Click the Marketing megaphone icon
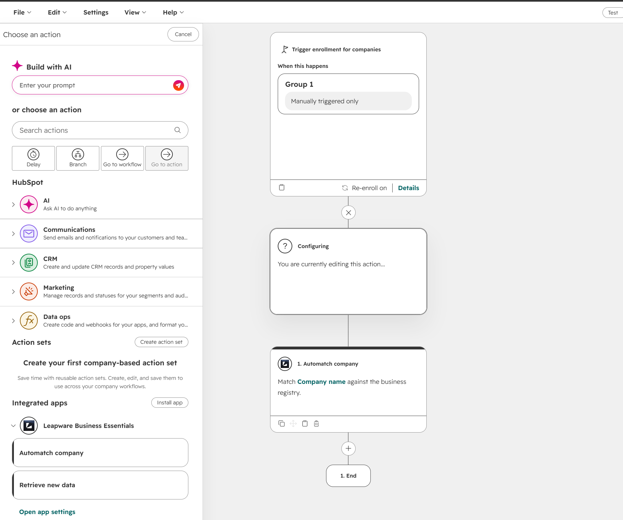 [x=29, y=291]
